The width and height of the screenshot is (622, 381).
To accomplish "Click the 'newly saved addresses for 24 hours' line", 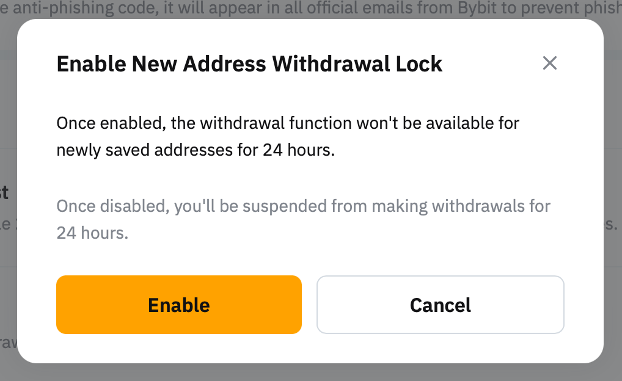I will coord(196,151).
